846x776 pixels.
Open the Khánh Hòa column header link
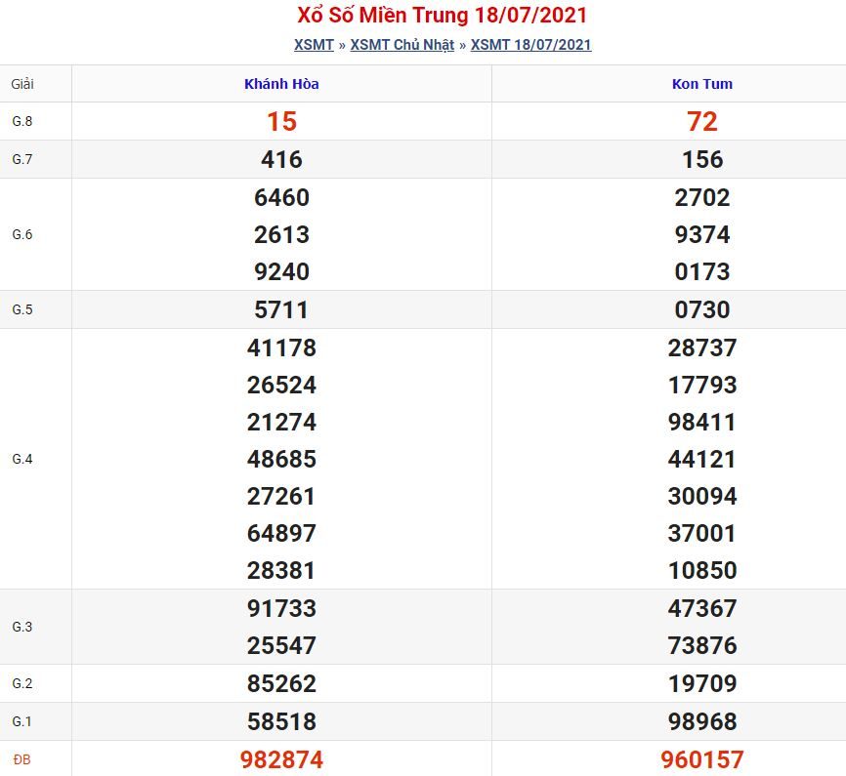[281, 84]
